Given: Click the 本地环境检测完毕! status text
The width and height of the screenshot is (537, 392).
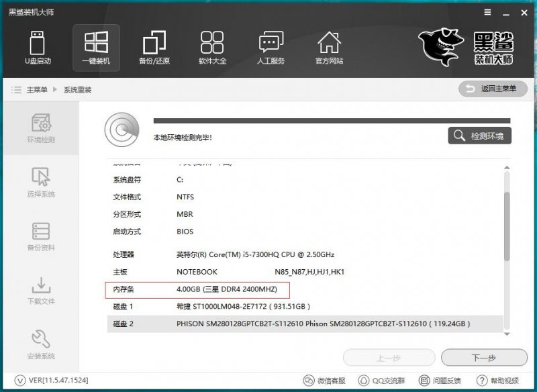Looking at the screenshot, I should 183,138.
